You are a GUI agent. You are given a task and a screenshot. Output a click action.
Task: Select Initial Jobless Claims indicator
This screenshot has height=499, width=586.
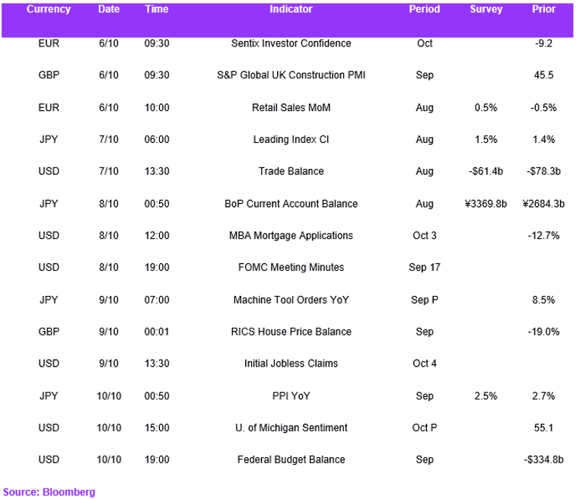[x=291, y=363]
